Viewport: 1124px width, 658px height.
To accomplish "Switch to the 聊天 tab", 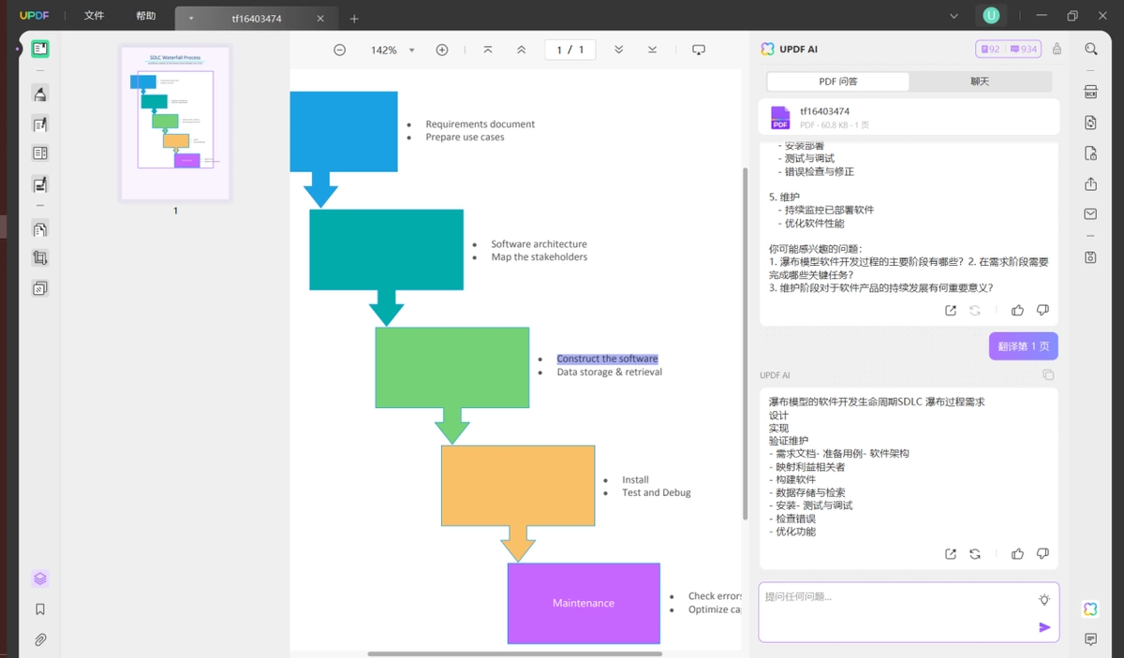I will [x=980, y=81].
